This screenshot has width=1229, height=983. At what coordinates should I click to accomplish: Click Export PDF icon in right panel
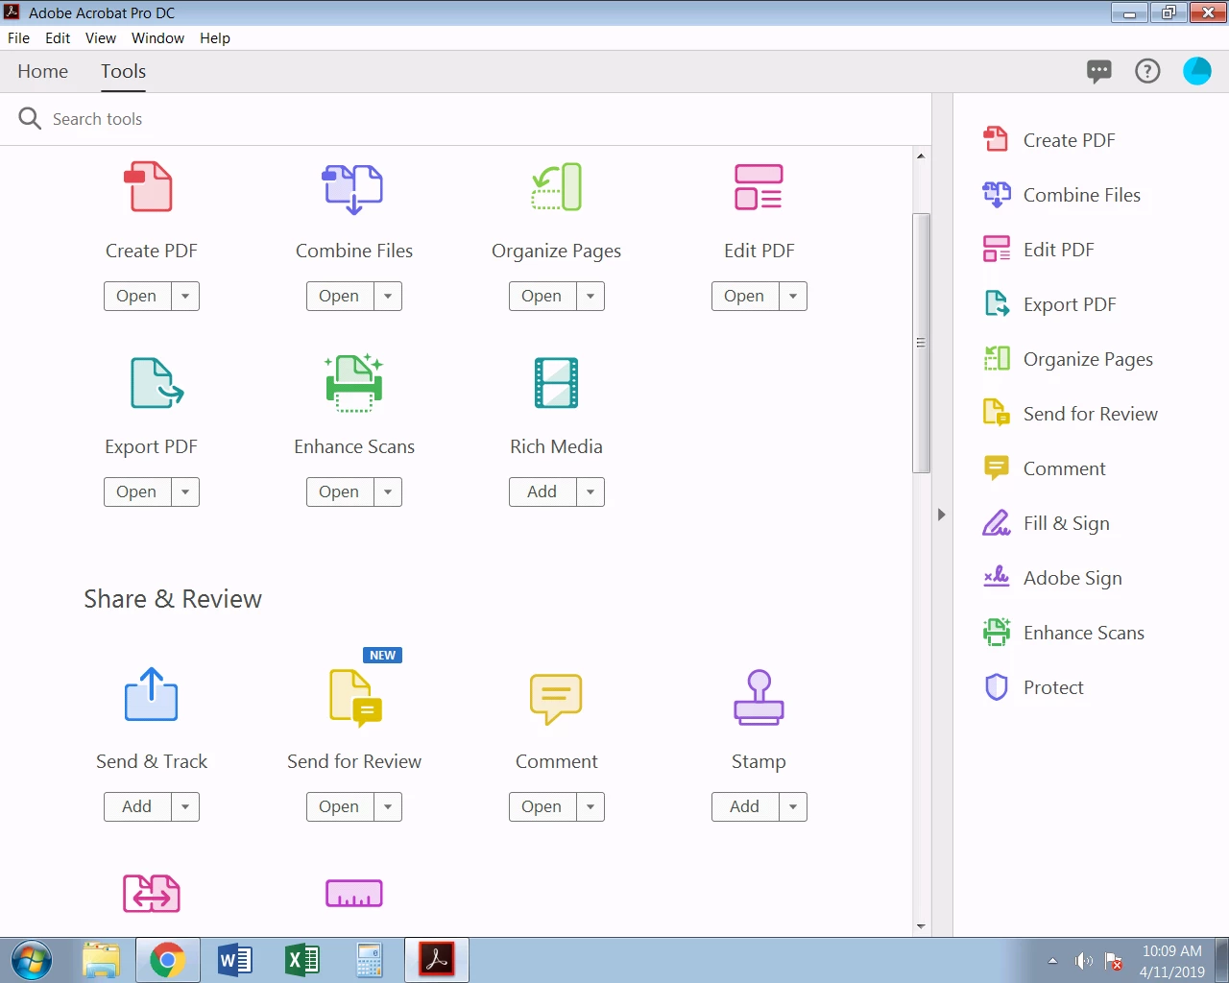[x=997, y=304]
